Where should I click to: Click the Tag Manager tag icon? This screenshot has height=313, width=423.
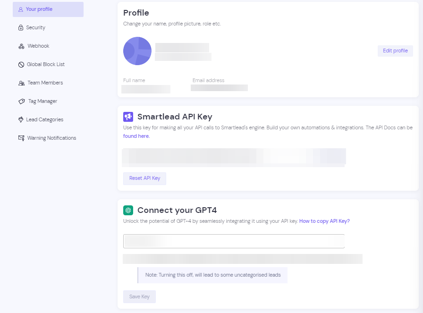(22, 102)
